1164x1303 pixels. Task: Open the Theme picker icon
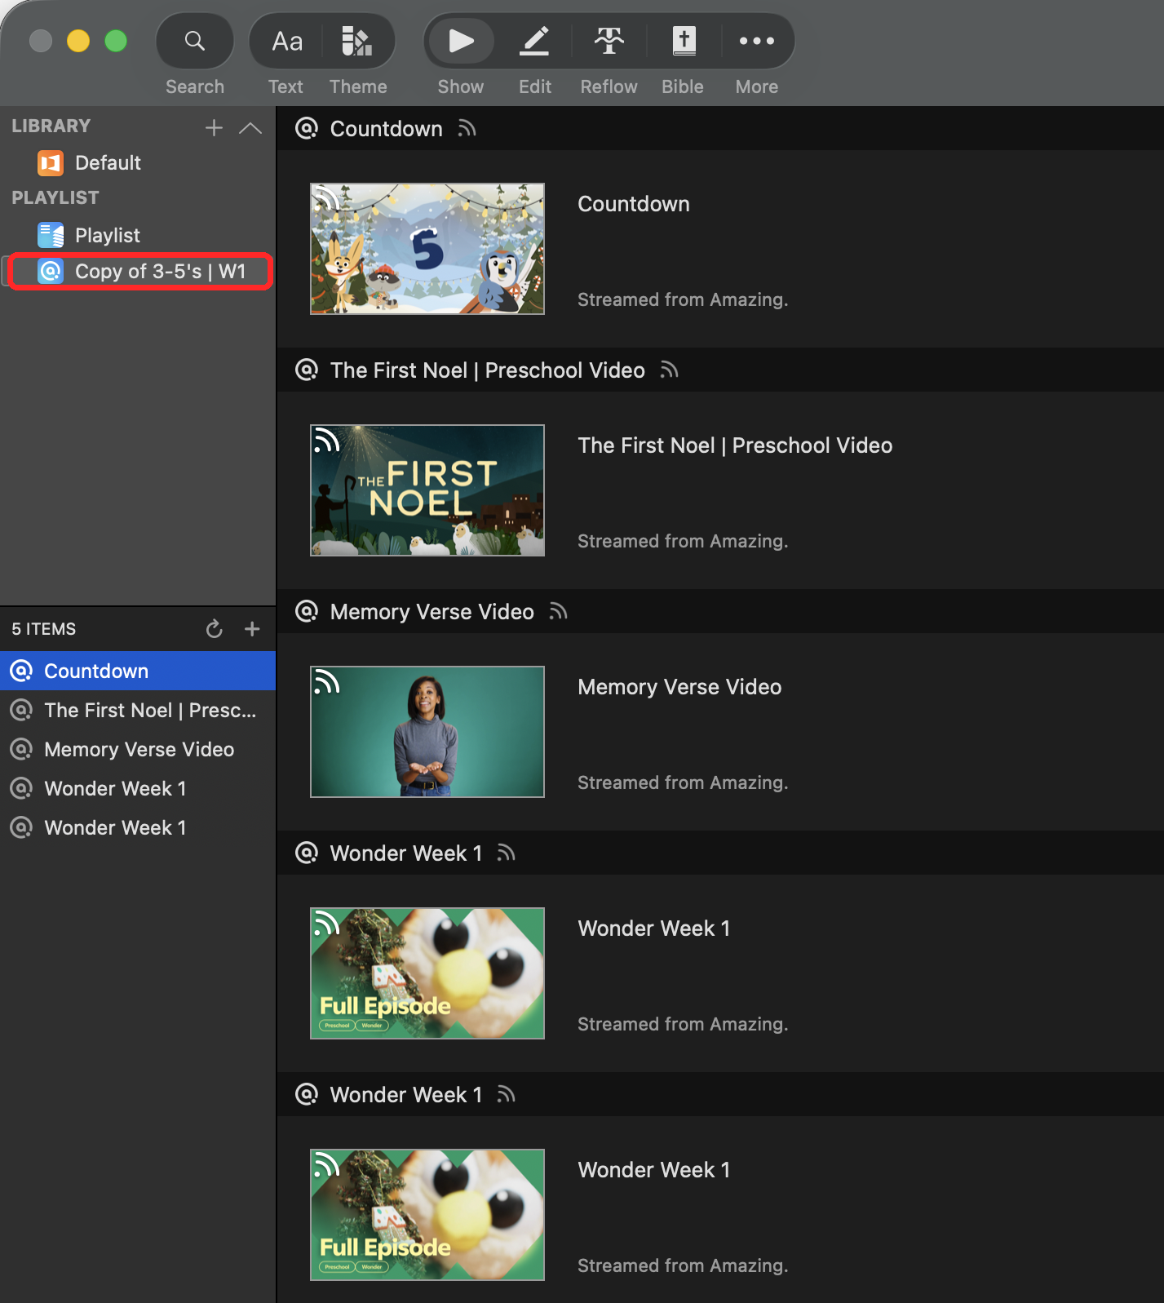(357, 41)
